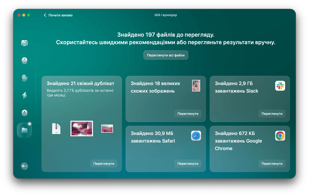
Task: Select the large framed pink photo thumbnail
Action: (82, 128)
